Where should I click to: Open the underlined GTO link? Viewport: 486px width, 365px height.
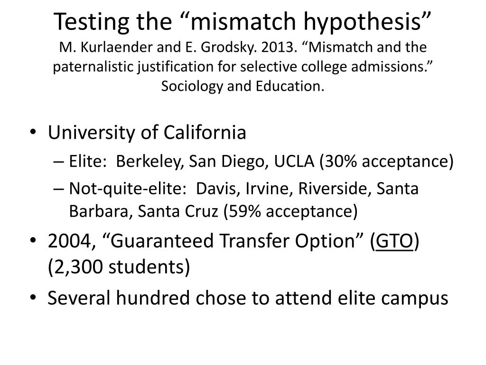click(394, 241)
